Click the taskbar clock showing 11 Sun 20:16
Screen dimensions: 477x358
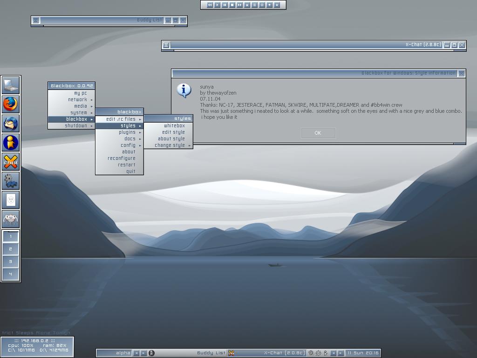point(363,353)
